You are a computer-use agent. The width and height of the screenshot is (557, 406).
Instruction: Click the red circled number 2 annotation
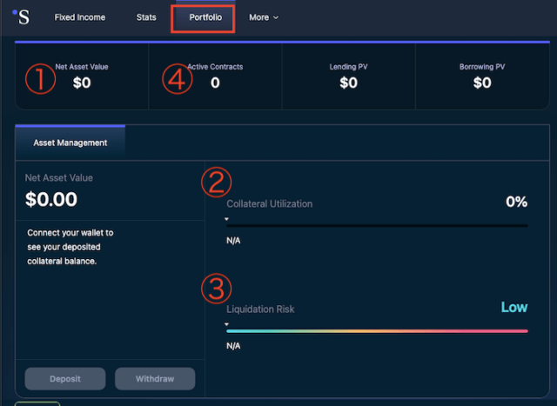coord(216,182)
